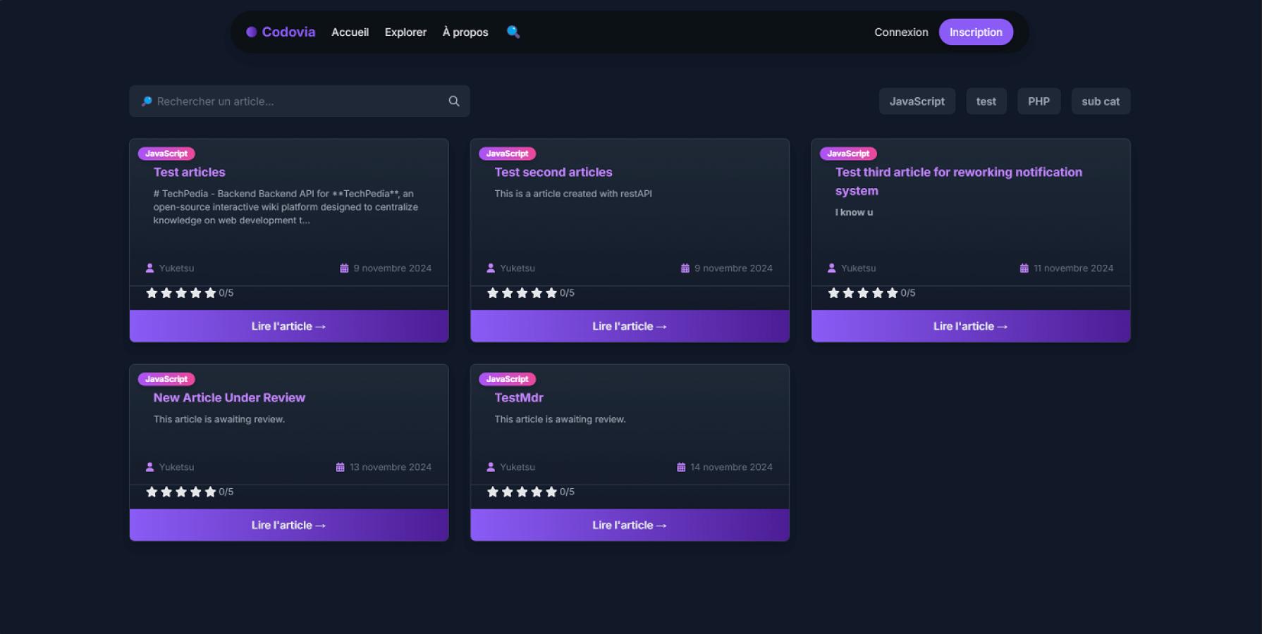This screenshot has width=1262, height=634.
Task: Toggle the JavaScript category filter
Action: pos(917,101)
